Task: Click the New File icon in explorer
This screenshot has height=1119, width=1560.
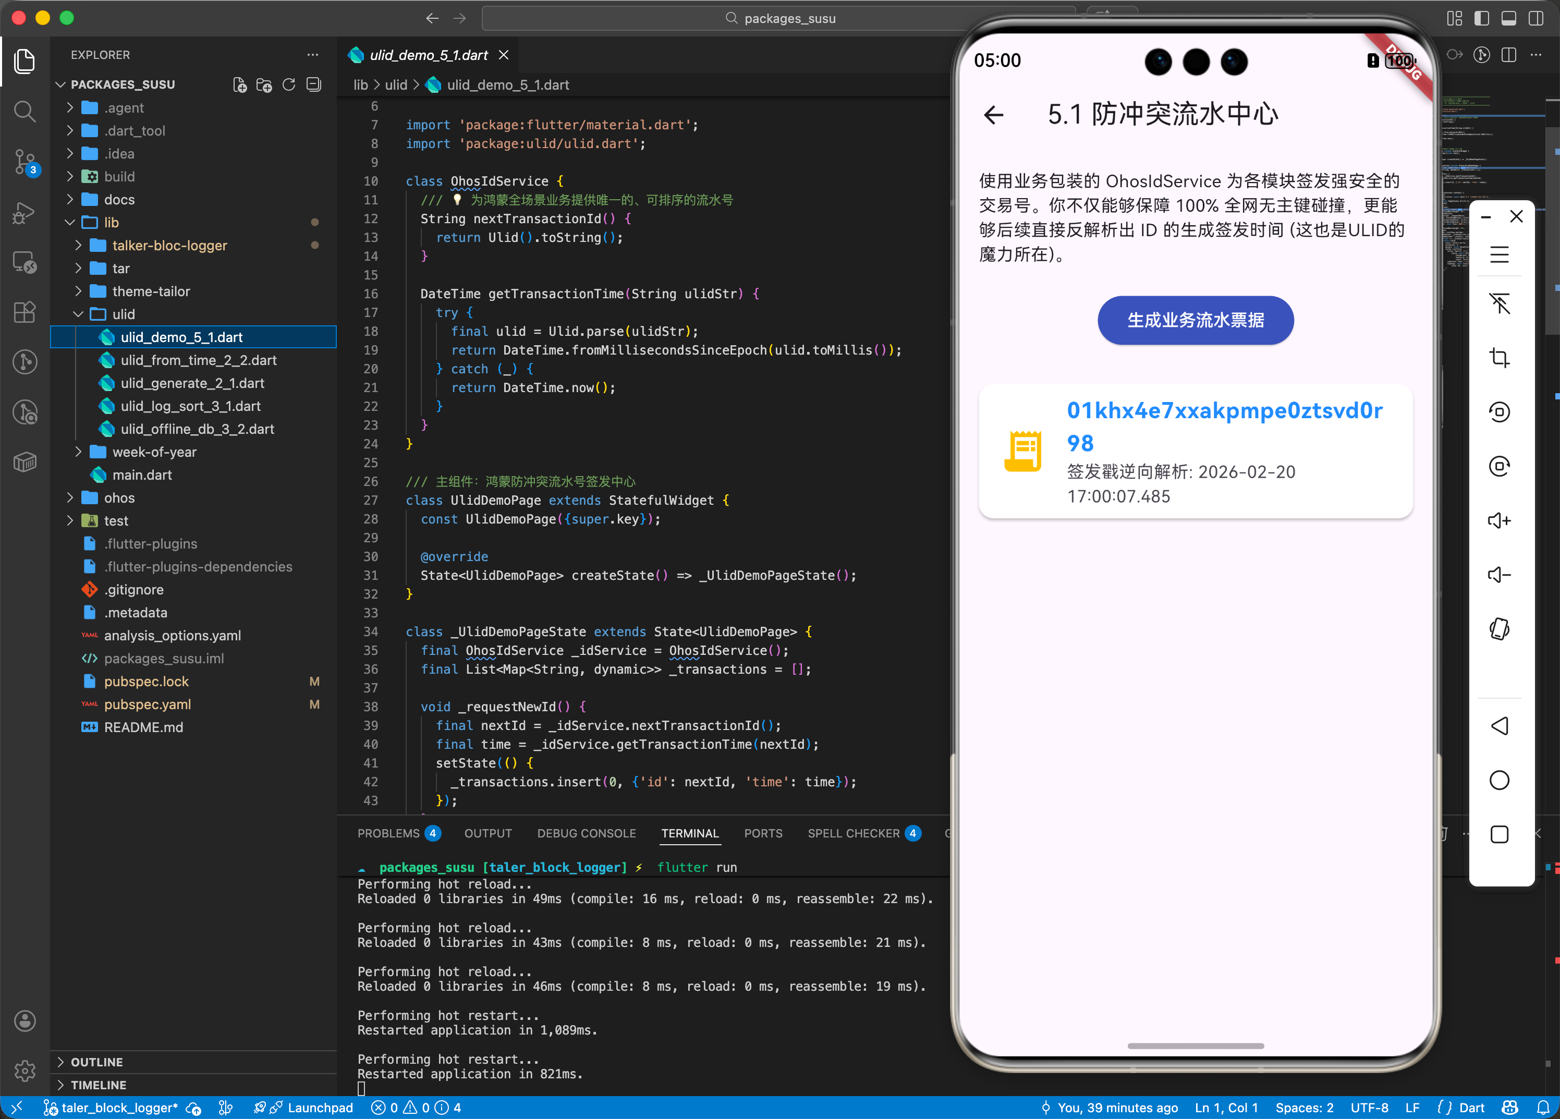Action: 239,84
